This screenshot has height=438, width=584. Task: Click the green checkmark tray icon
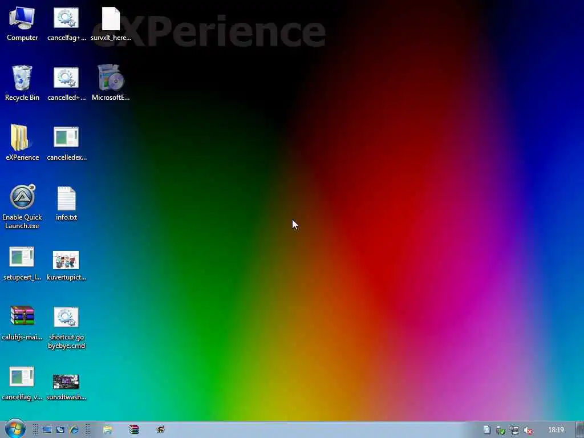501,431
